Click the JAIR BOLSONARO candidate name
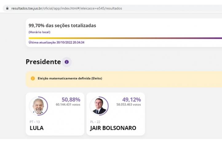Screen dimensions: 222x143 point(113,128)
